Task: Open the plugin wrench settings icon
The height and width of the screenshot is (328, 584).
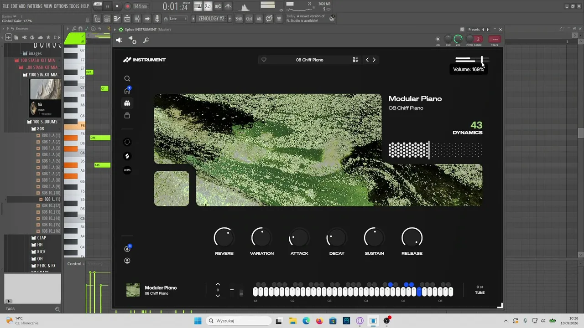Action: (x=146, y=41)
